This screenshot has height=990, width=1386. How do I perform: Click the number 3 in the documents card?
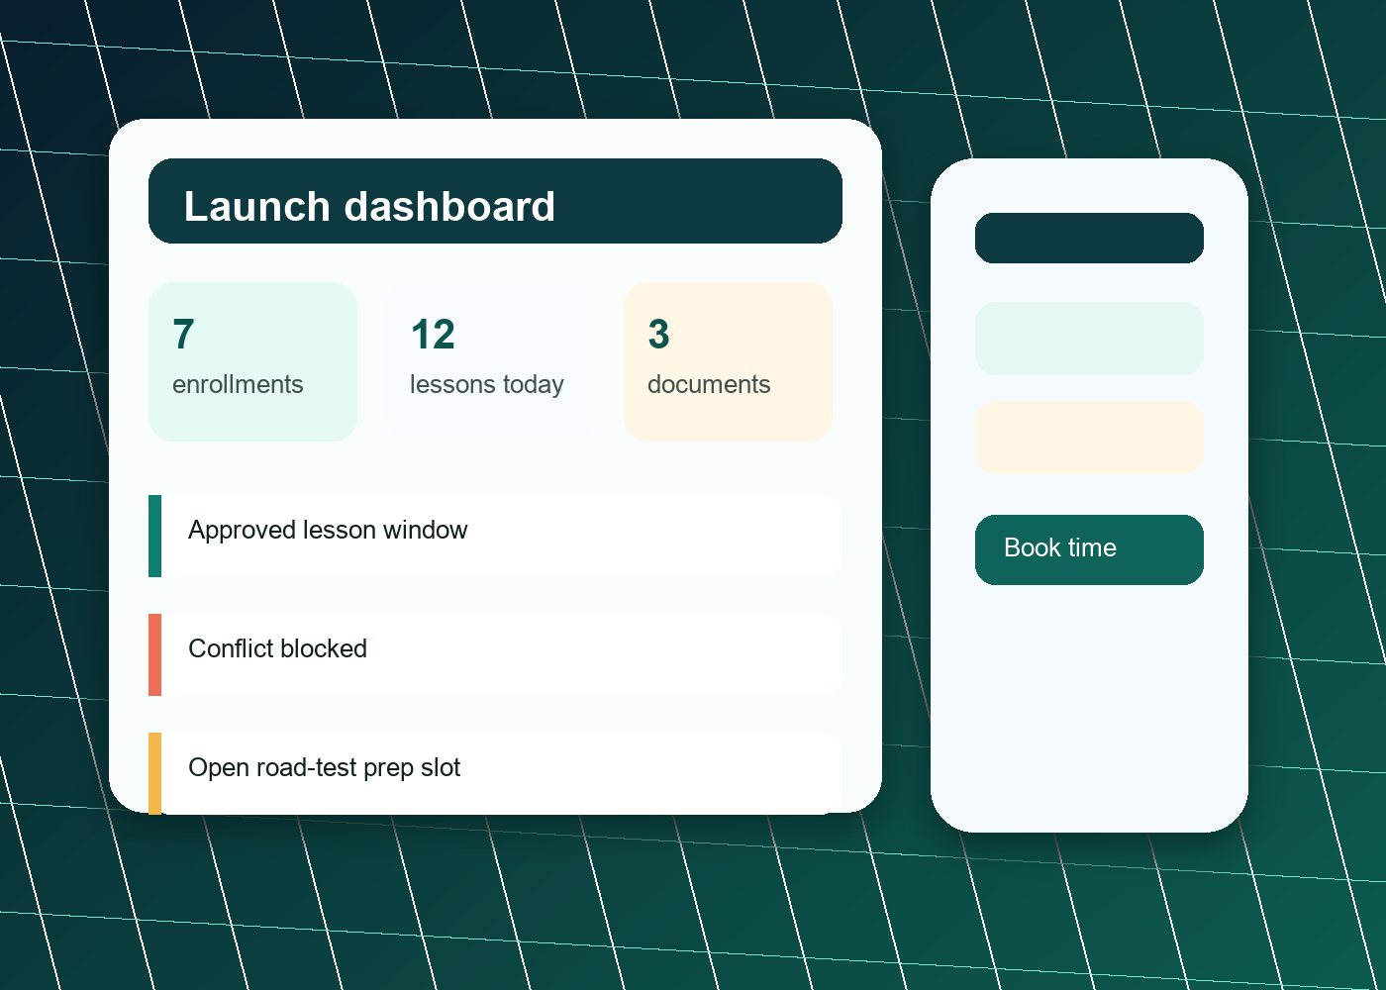coord(658,335)
